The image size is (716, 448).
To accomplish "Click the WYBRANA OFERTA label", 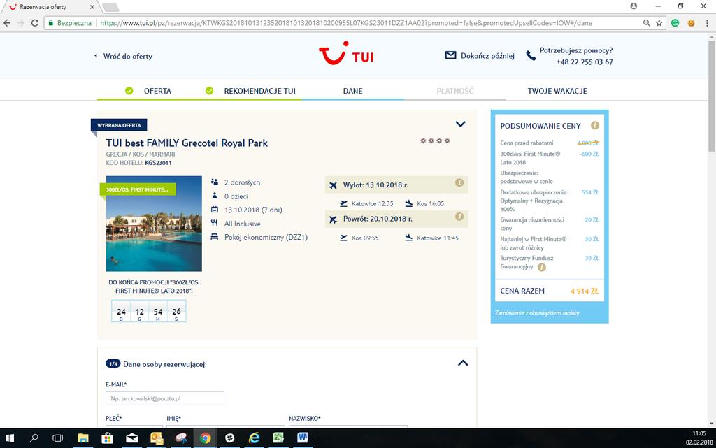I will 119,125.
